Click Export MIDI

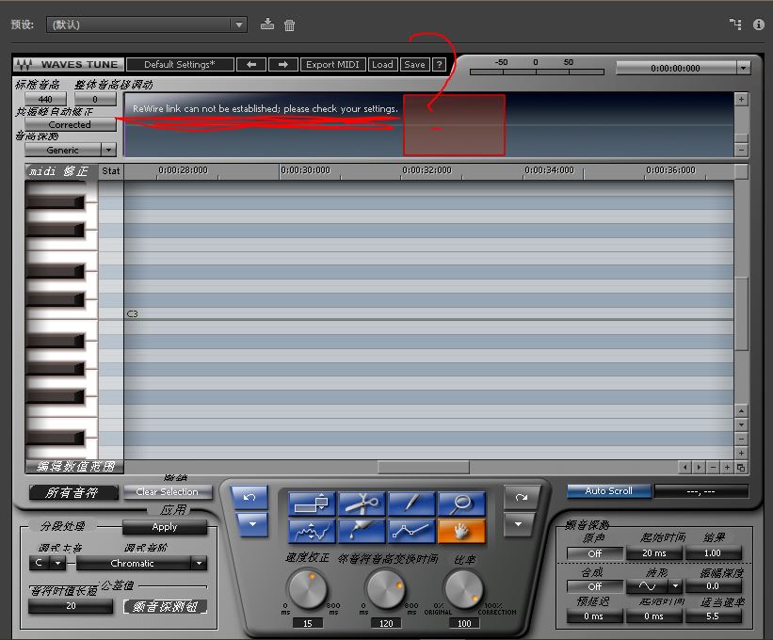[x=332, y=65]
